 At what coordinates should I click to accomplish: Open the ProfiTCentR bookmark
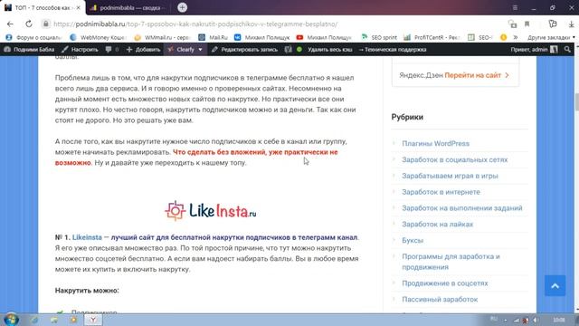[432, 37]
